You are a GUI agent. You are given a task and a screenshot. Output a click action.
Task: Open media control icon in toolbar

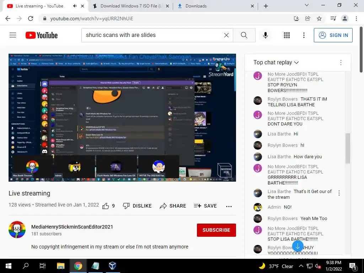pos(333,18)
